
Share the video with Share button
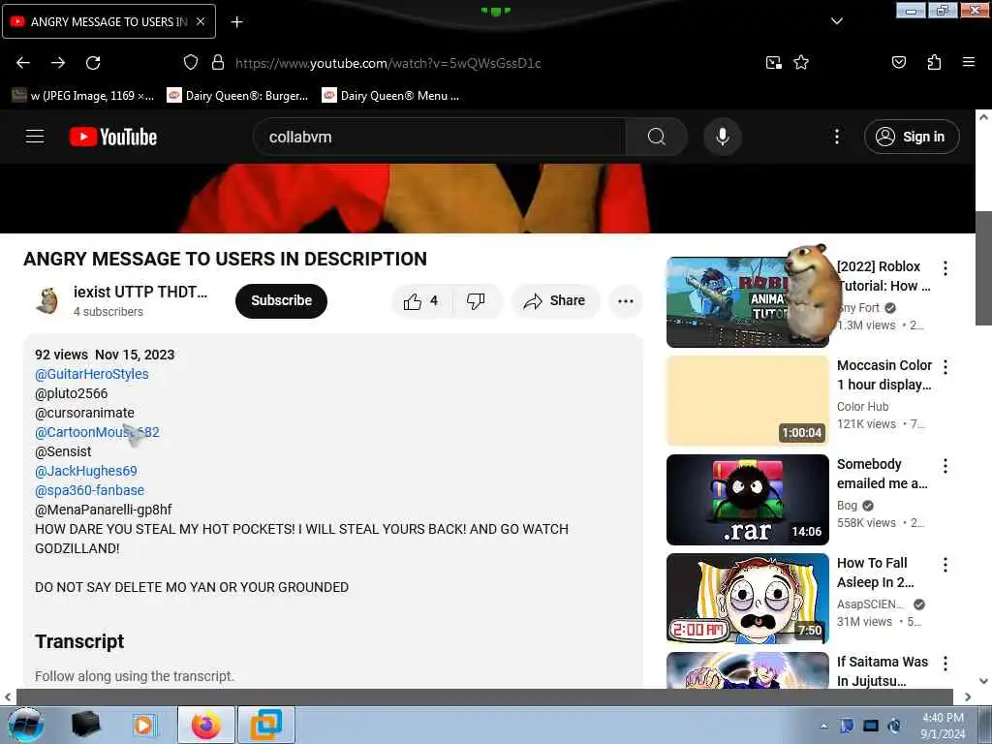554,301
